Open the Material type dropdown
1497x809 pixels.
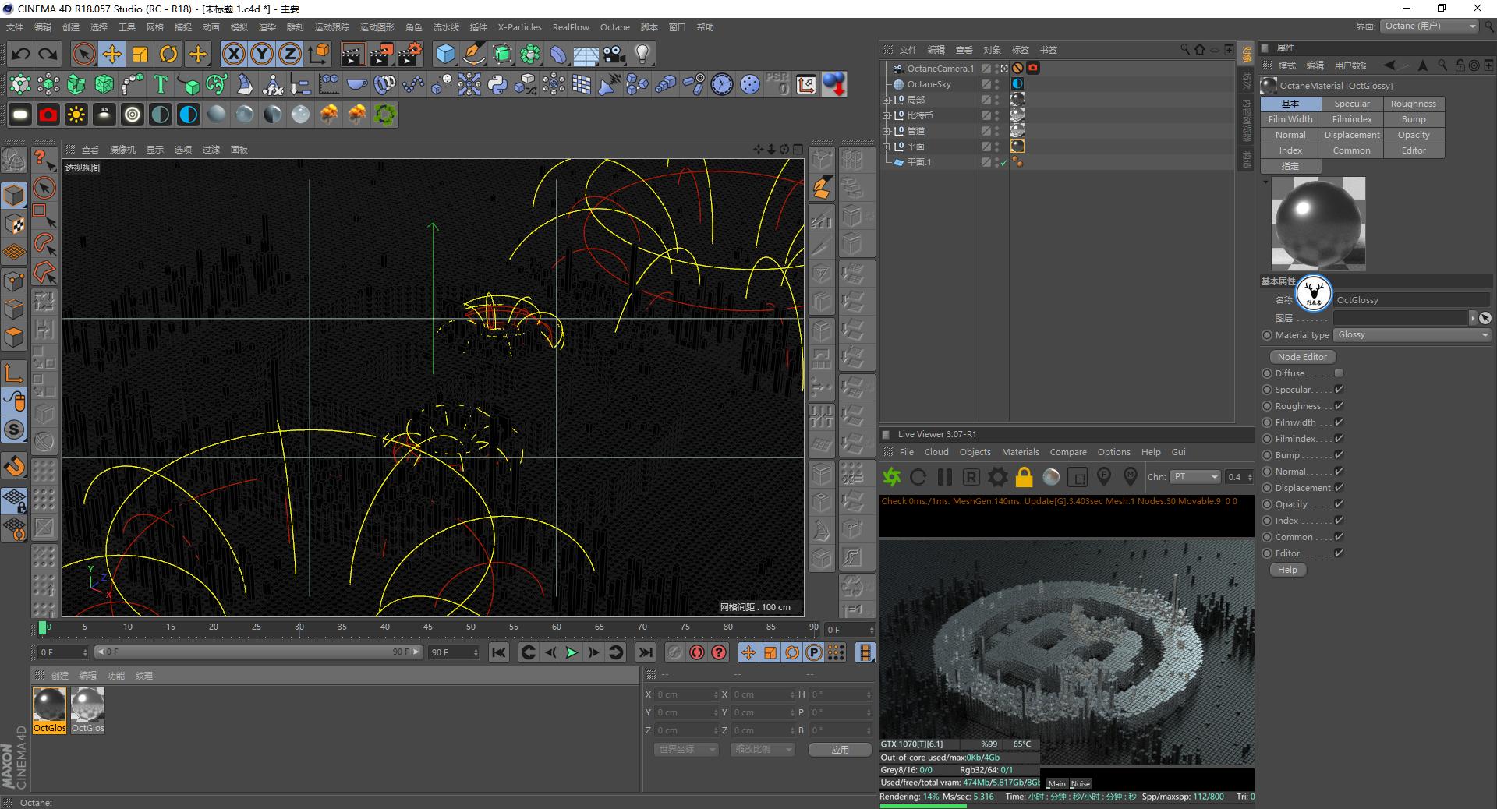tap(1412, 335)
